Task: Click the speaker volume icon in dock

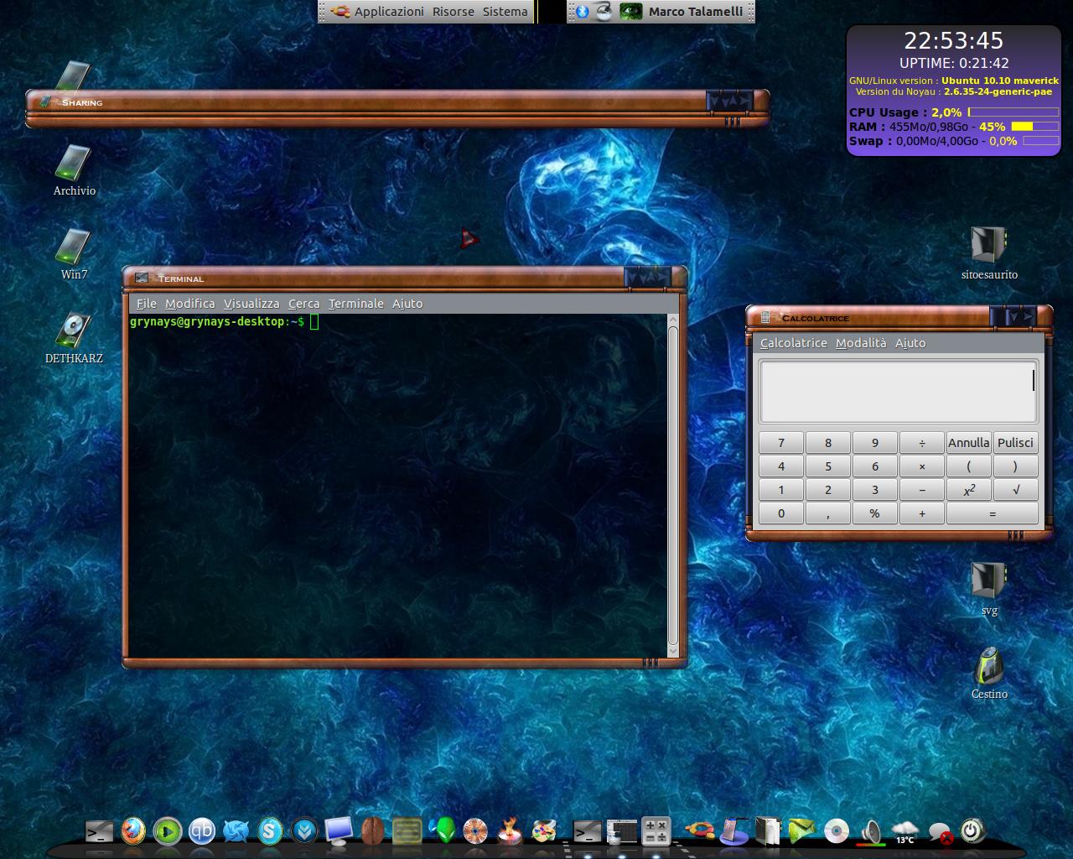Action: click(871, 831)
